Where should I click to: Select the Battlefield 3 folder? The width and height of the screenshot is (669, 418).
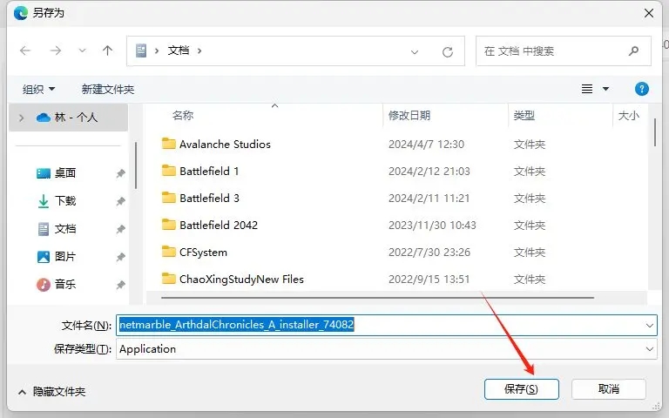click(209, 198)
